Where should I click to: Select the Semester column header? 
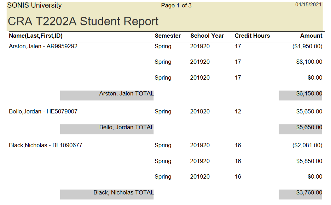(168, 36)
